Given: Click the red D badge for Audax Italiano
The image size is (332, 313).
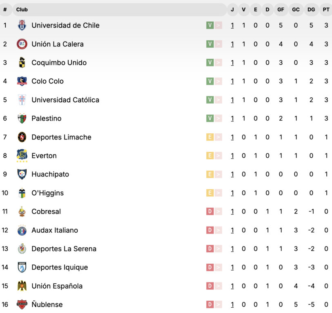Looking at the screenshot, I should pyautogui.click(x=210, y=230).
